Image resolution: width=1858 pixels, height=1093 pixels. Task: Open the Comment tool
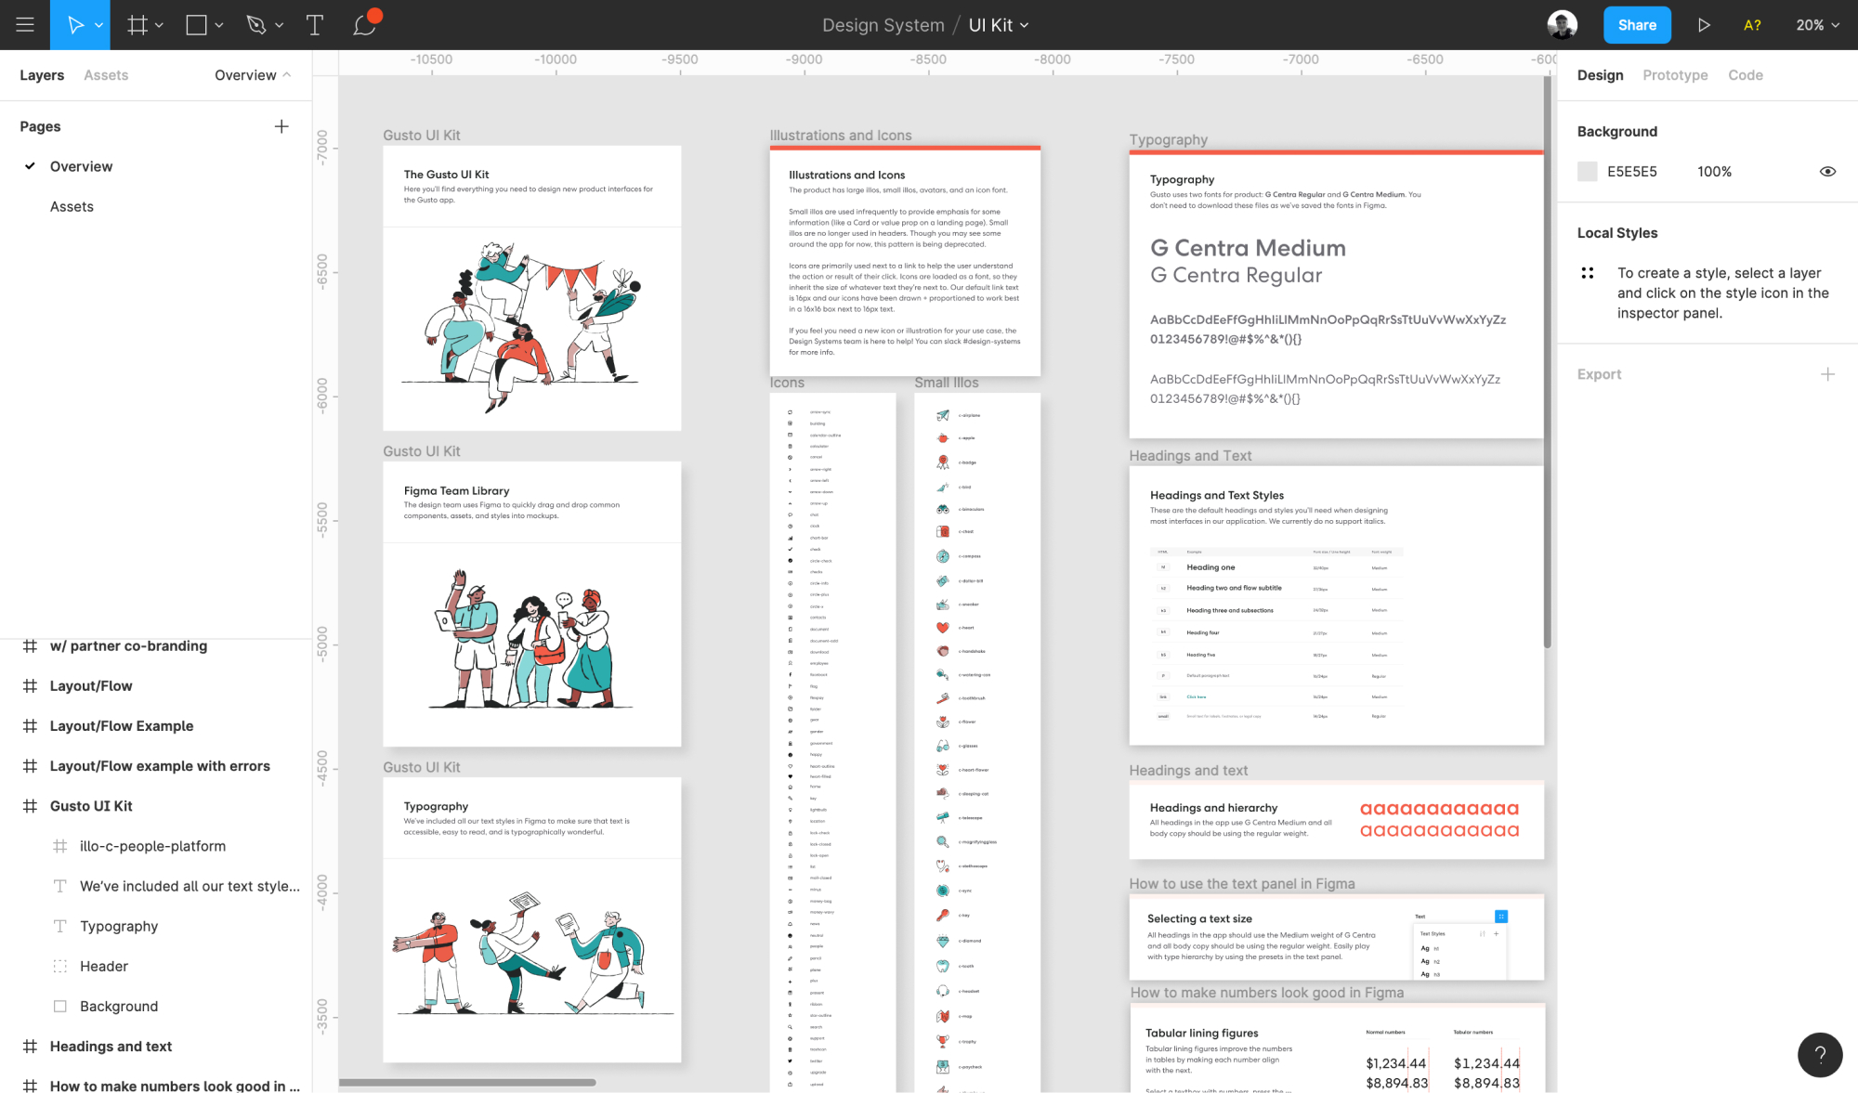click(x=364, y=25)
